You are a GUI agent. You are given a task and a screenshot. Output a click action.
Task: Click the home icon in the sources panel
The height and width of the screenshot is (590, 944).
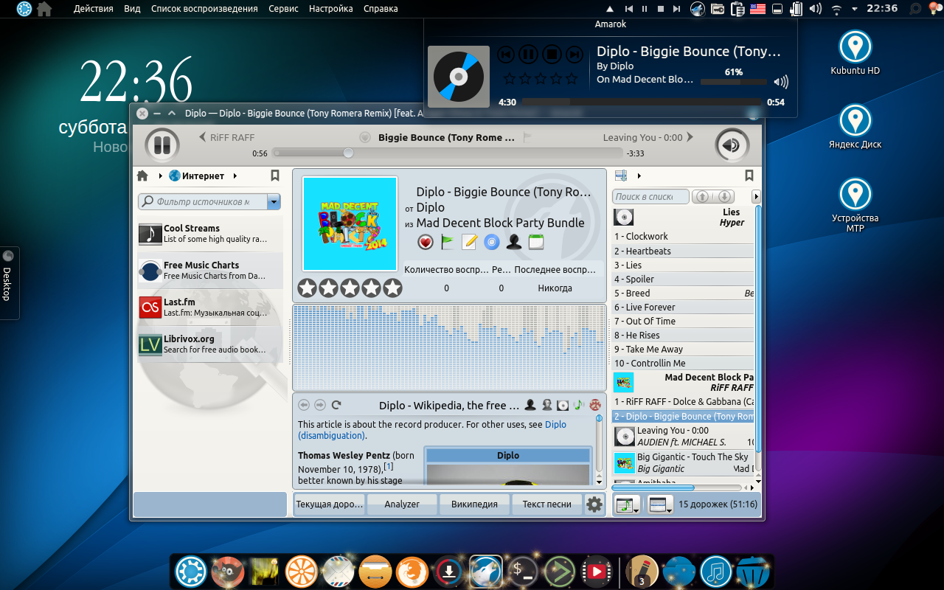142,176
